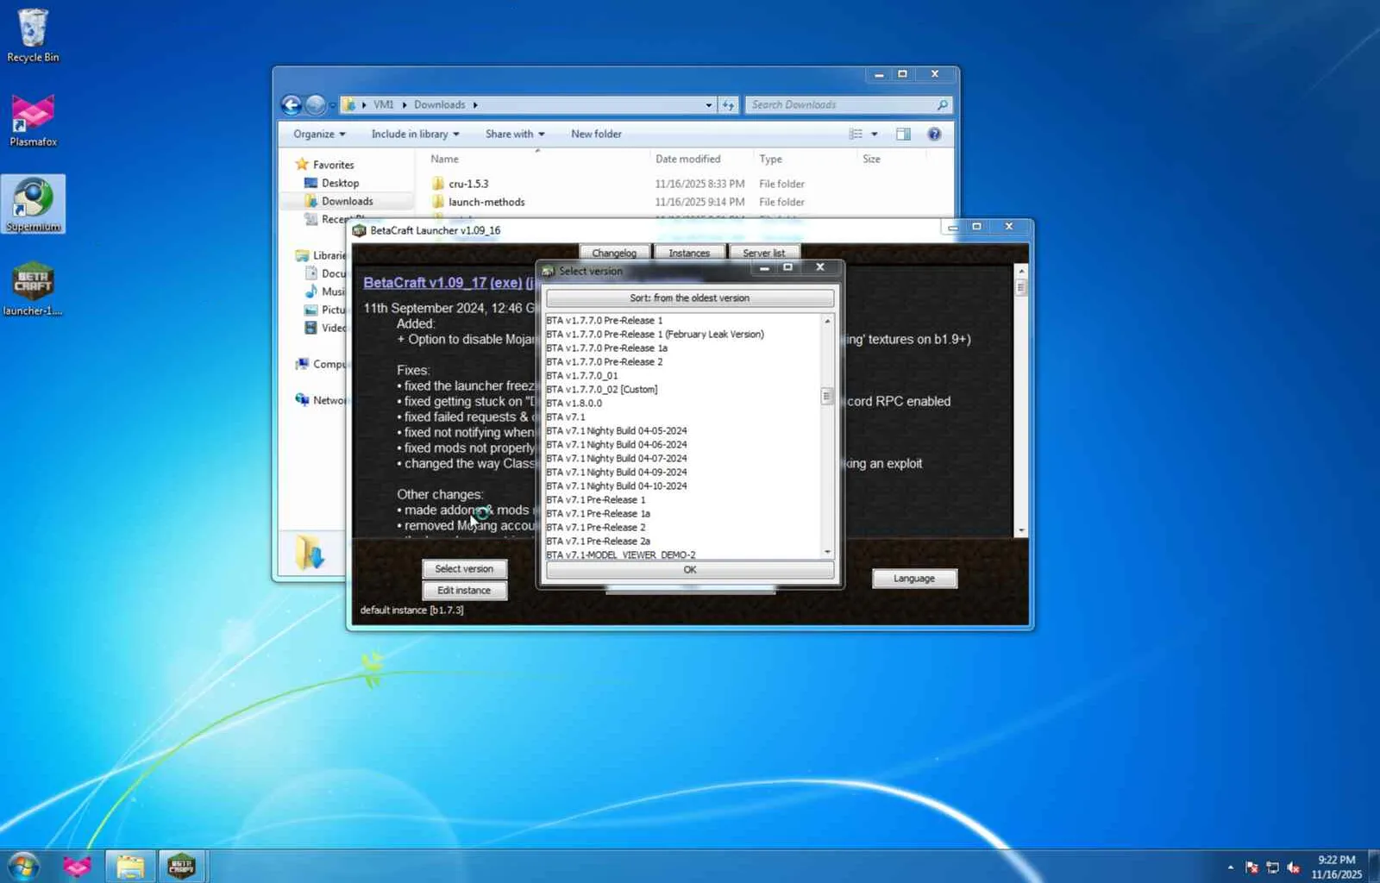This screenshot has height=883, width=1380.
Task: Select Favorites in the navigation pane
Action: [333, 165]
